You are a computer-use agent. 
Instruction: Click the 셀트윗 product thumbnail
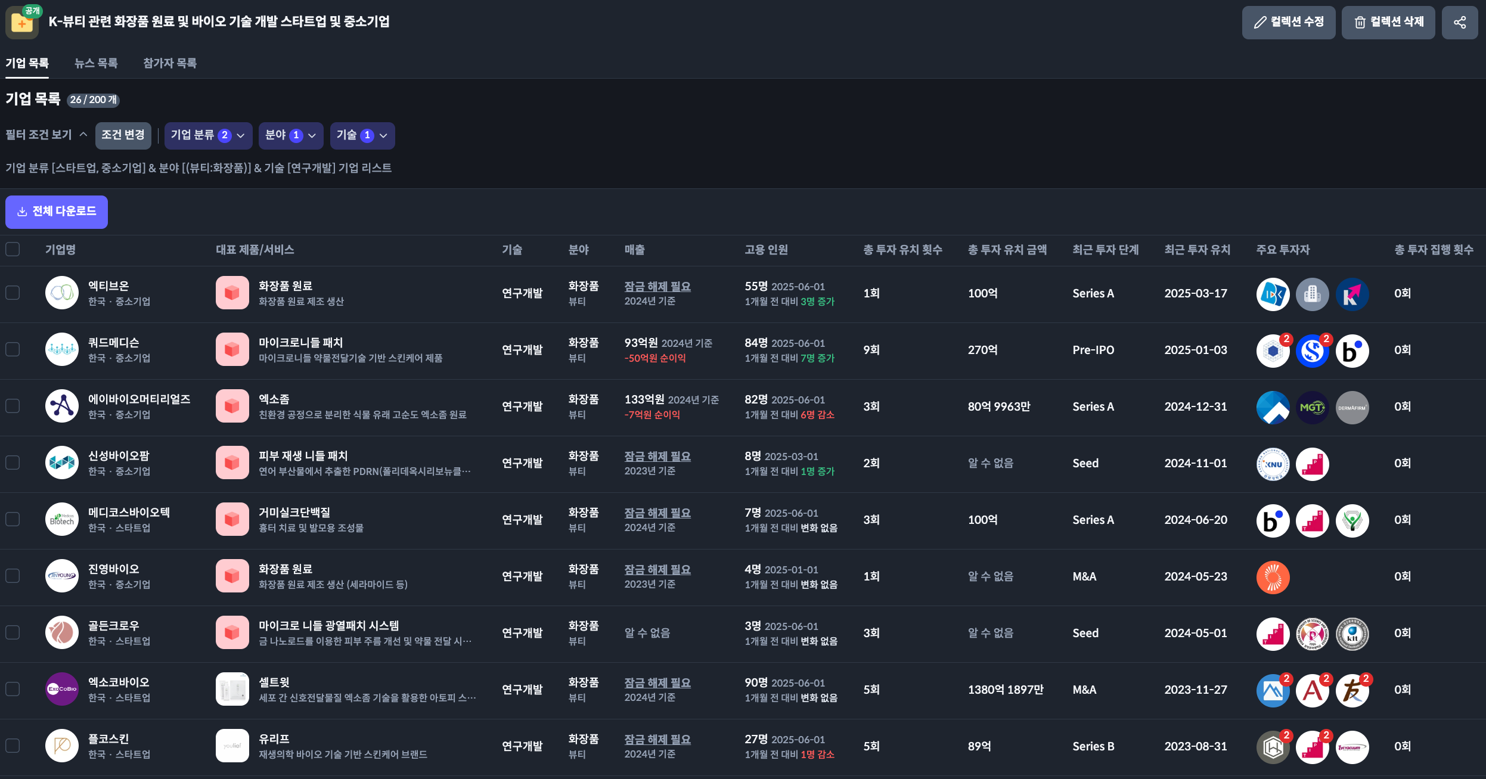point(232,689)
